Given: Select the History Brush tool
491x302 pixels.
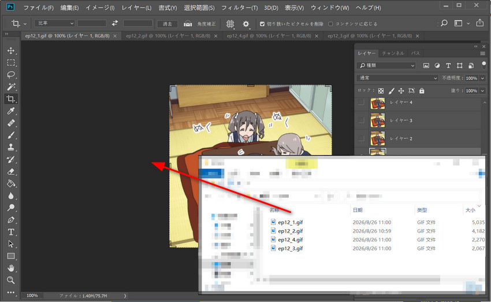Looking at the screenshot, I should tap(11, 159).
